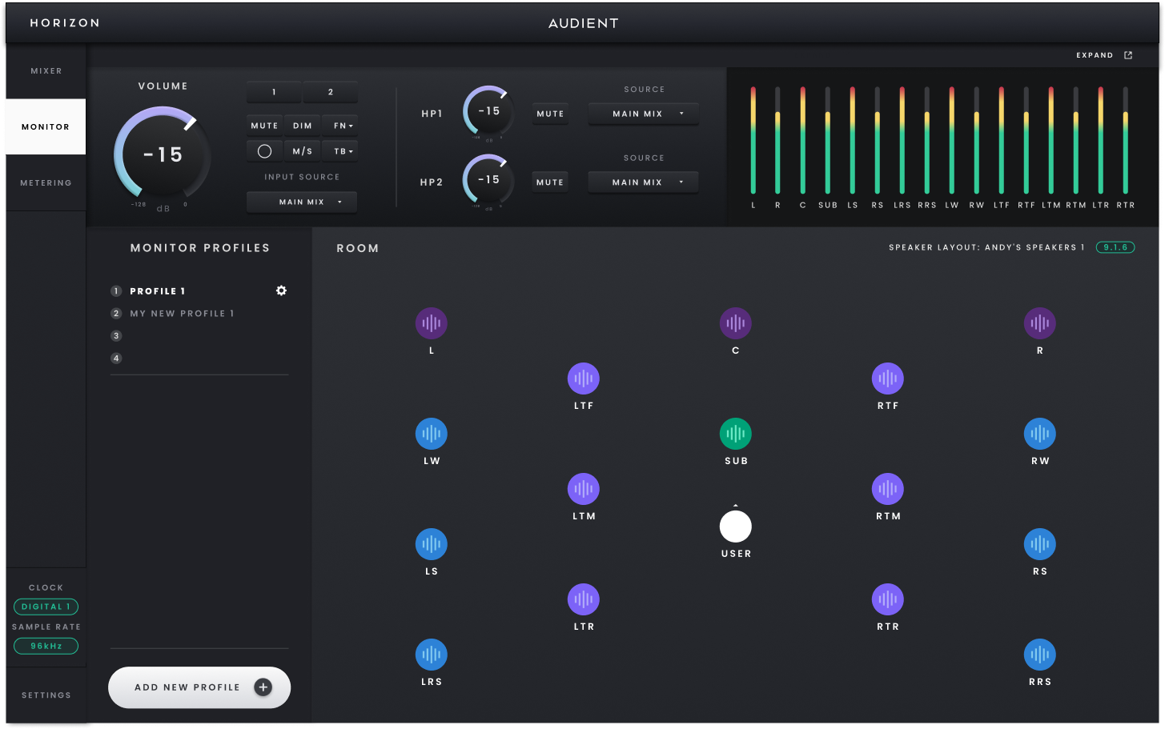Choose the LTF top front speaker
The image size is (1165, 729).
point(584,379)
